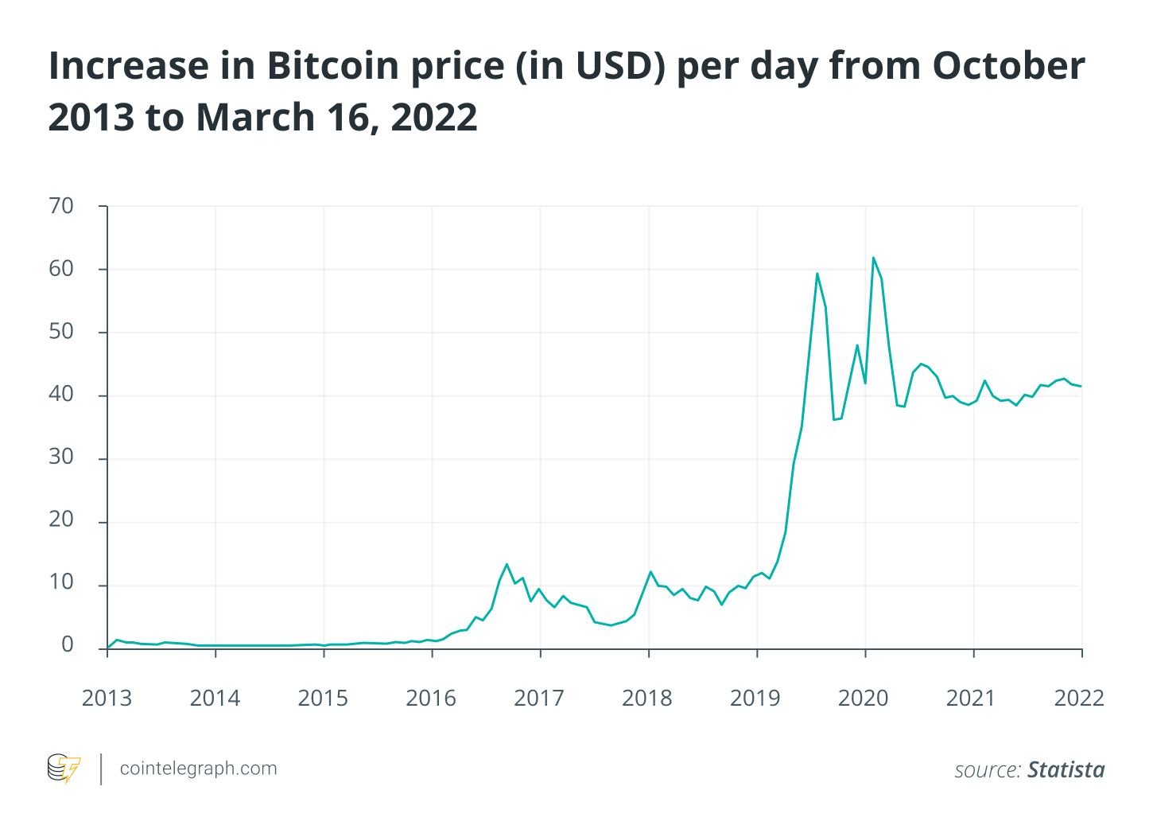Image resolution: width=1153 pixels, height=833 pixels.
Task: Click the 60 y-axis value label
Action: point(61,269)
